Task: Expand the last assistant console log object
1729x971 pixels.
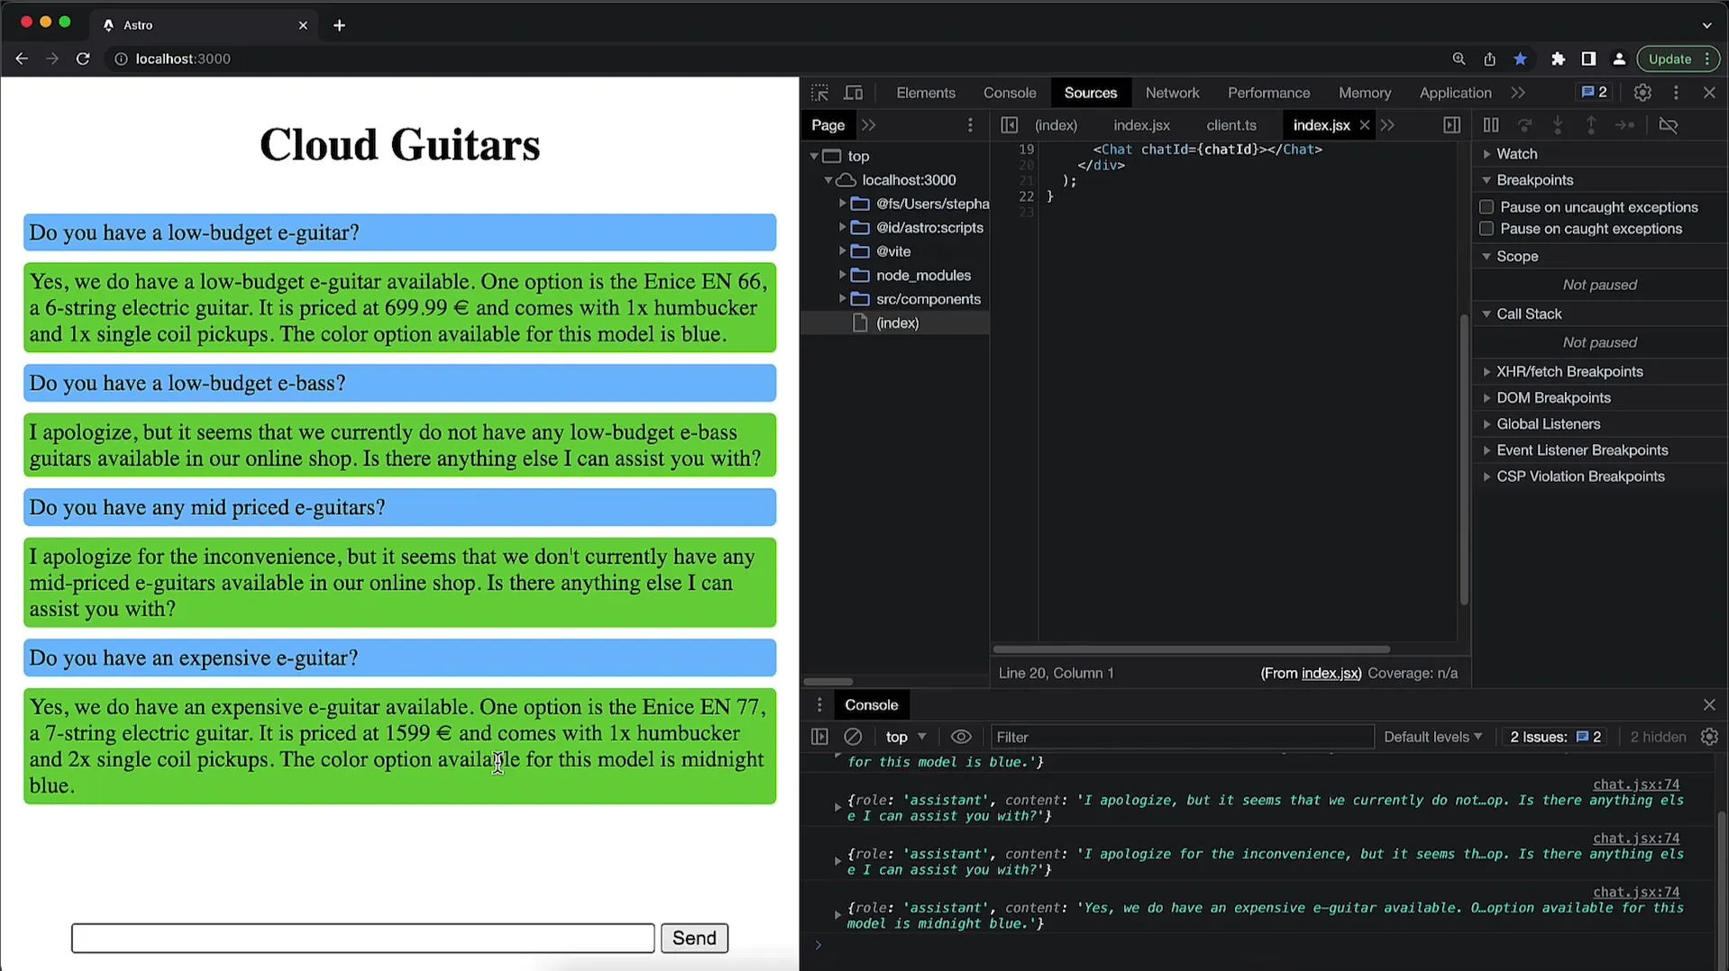Action: click(x=837, y=915)
